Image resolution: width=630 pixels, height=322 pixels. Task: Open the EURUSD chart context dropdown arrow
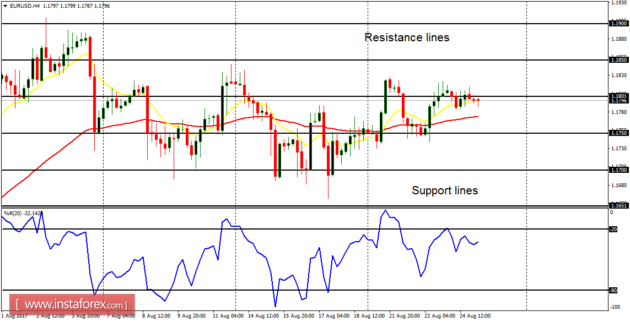coord(6,6)
